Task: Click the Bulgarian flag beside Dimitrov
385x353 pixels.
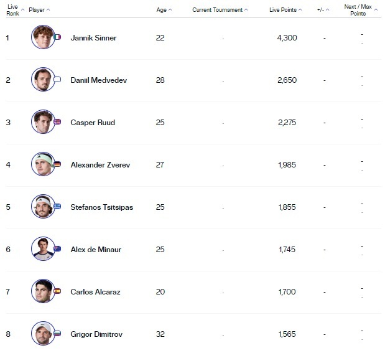Action: (x=58, y=334)
